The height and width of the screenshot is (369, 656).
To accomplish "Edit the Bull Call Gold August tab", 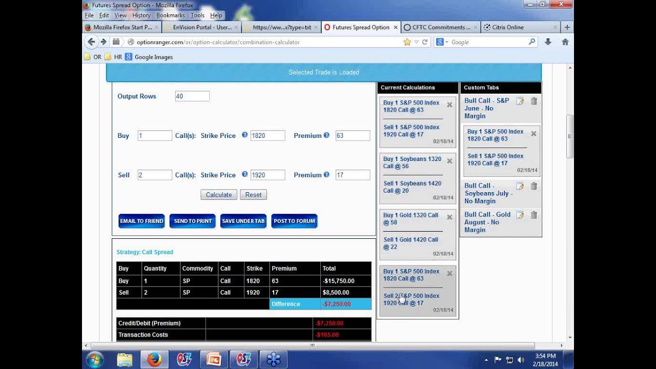I will [520, 215].
